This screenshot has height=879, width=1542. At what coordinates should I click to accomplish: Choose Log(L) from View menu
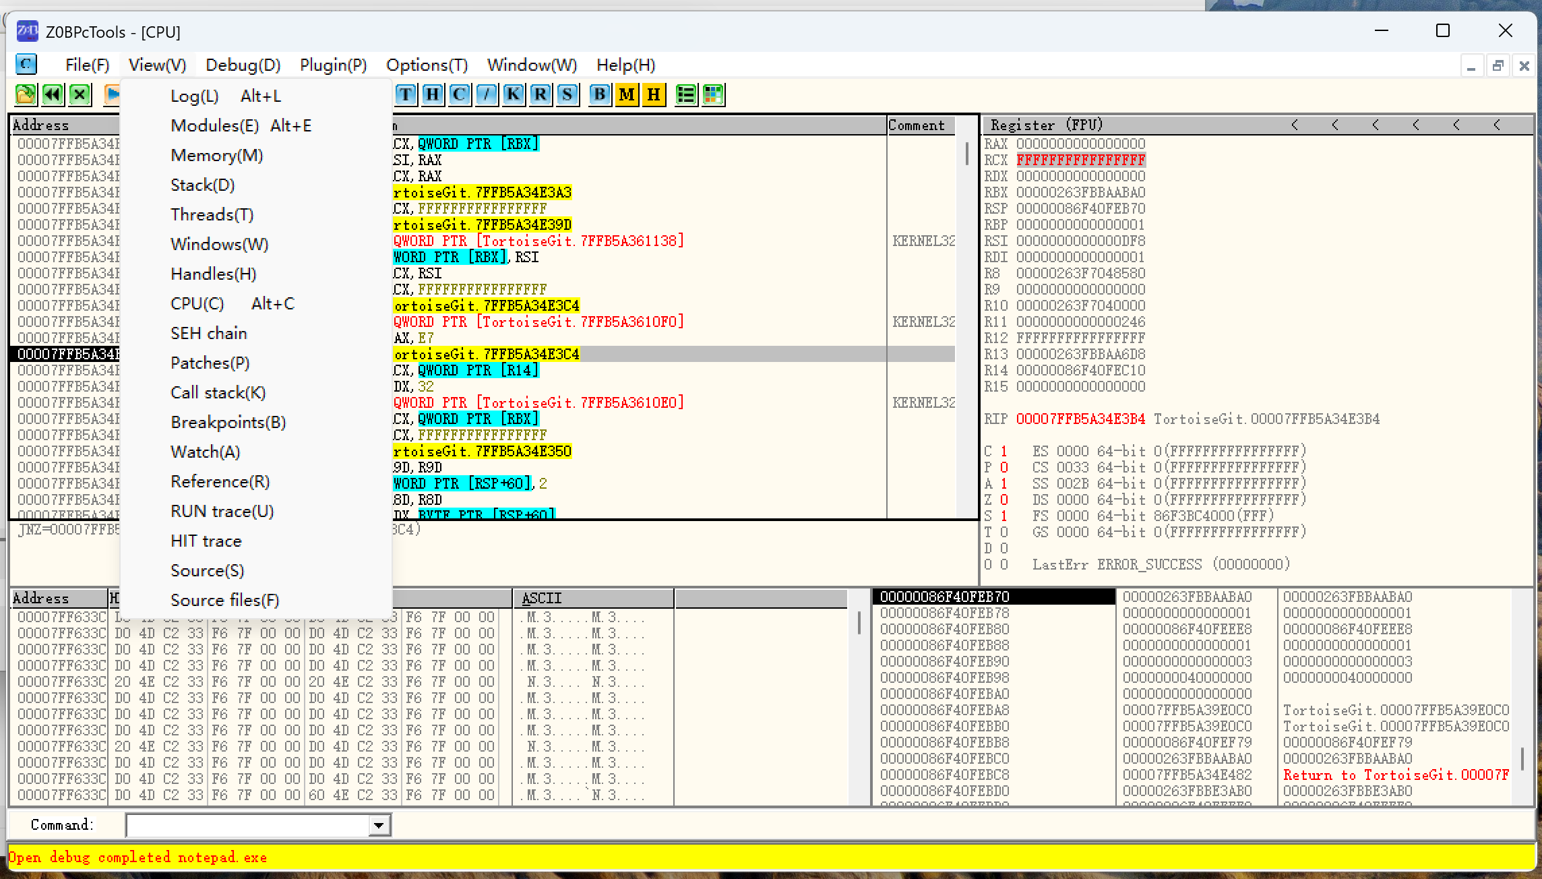(x=256, y=96)
